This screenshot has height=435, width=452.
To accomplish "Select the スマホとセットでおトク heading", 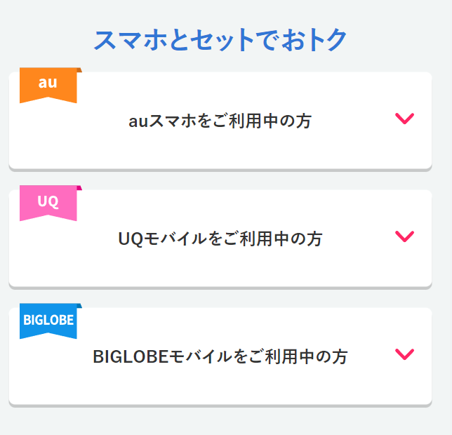I will pos(220,40).
